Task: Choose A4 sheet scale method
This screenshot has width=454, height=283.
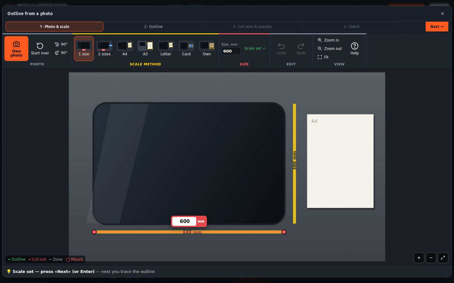Action: (125, 48)
